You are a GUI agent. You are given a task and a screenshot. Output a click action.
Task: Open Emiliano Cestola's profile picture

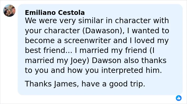coord(9,11)
